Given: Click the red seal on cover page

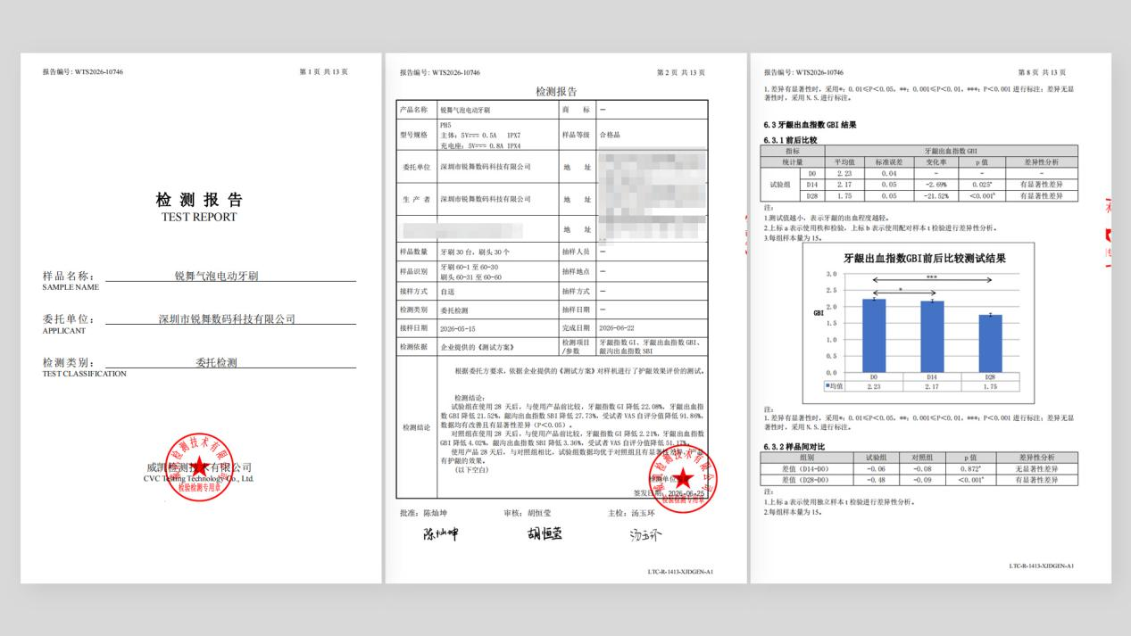Looking at the screenshot, I should [x=198, y=467].
